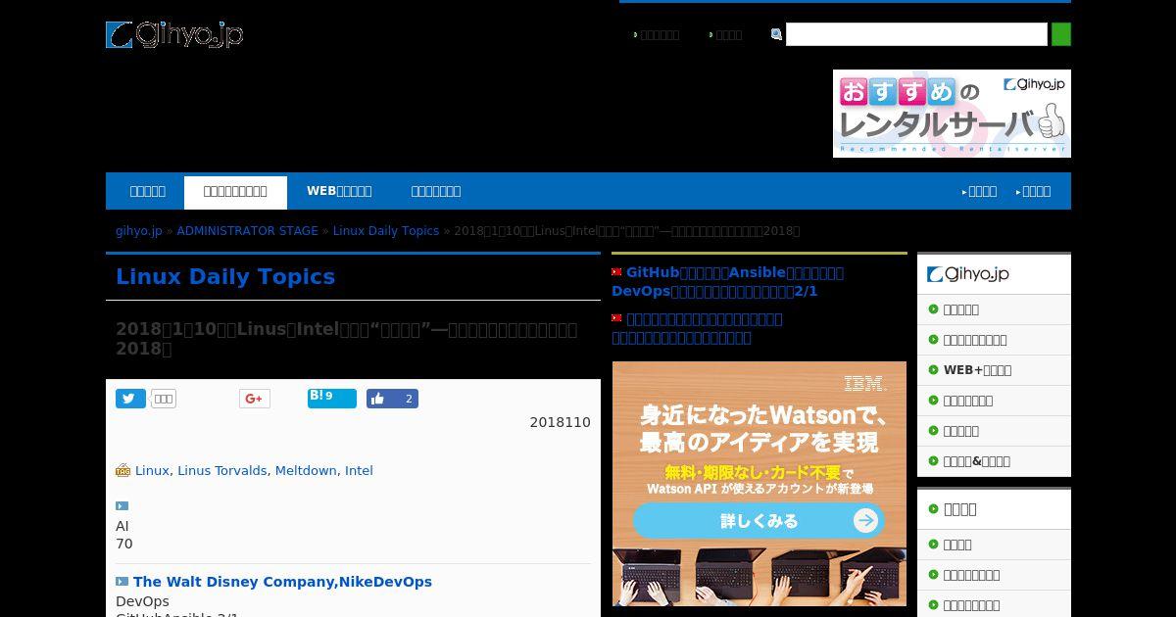
Task: Open the Intel tag link
Action: (x=359, y=471)
